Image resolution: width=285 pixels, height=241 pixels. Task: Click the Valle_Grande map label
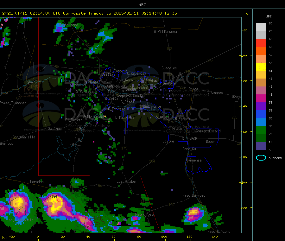tap(94, 117)
